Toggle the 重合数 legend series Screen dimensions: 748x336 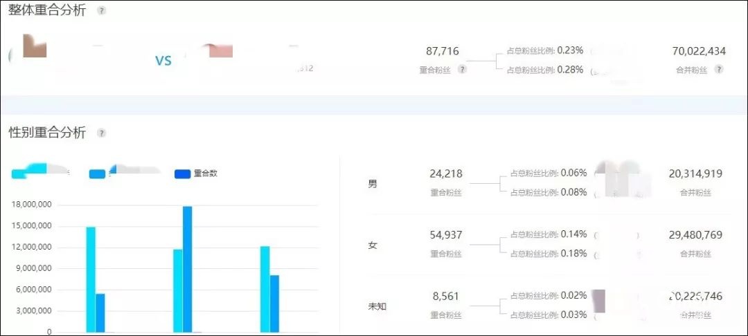coord(196,174)
